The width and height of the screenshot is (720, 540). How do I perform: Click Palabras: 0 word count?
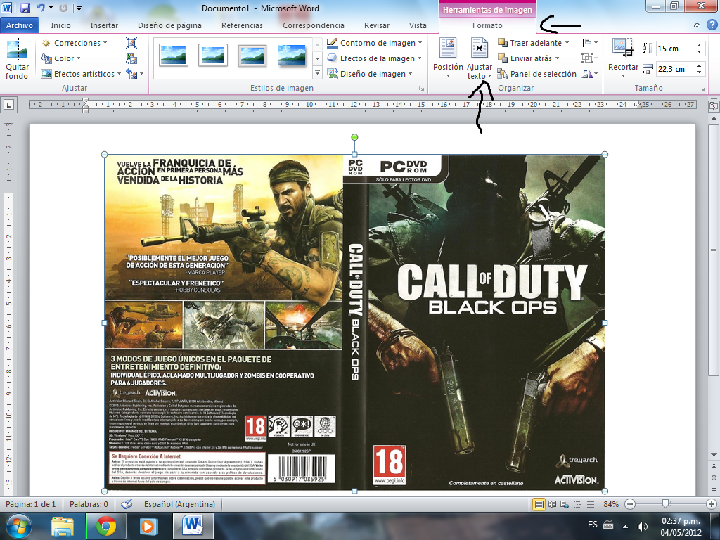pos(89,504)
